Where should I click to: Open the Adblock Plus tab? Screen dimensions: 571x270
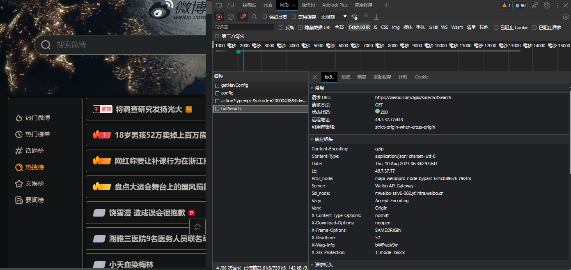click(335, 5)
